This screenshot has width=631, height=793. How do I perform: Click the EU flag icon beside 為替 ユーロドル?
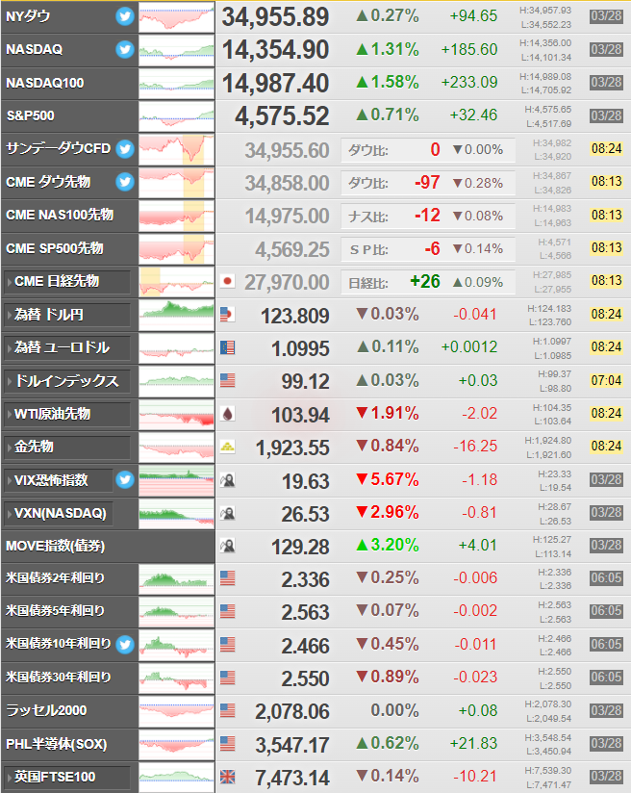click(x=228, y=347)
